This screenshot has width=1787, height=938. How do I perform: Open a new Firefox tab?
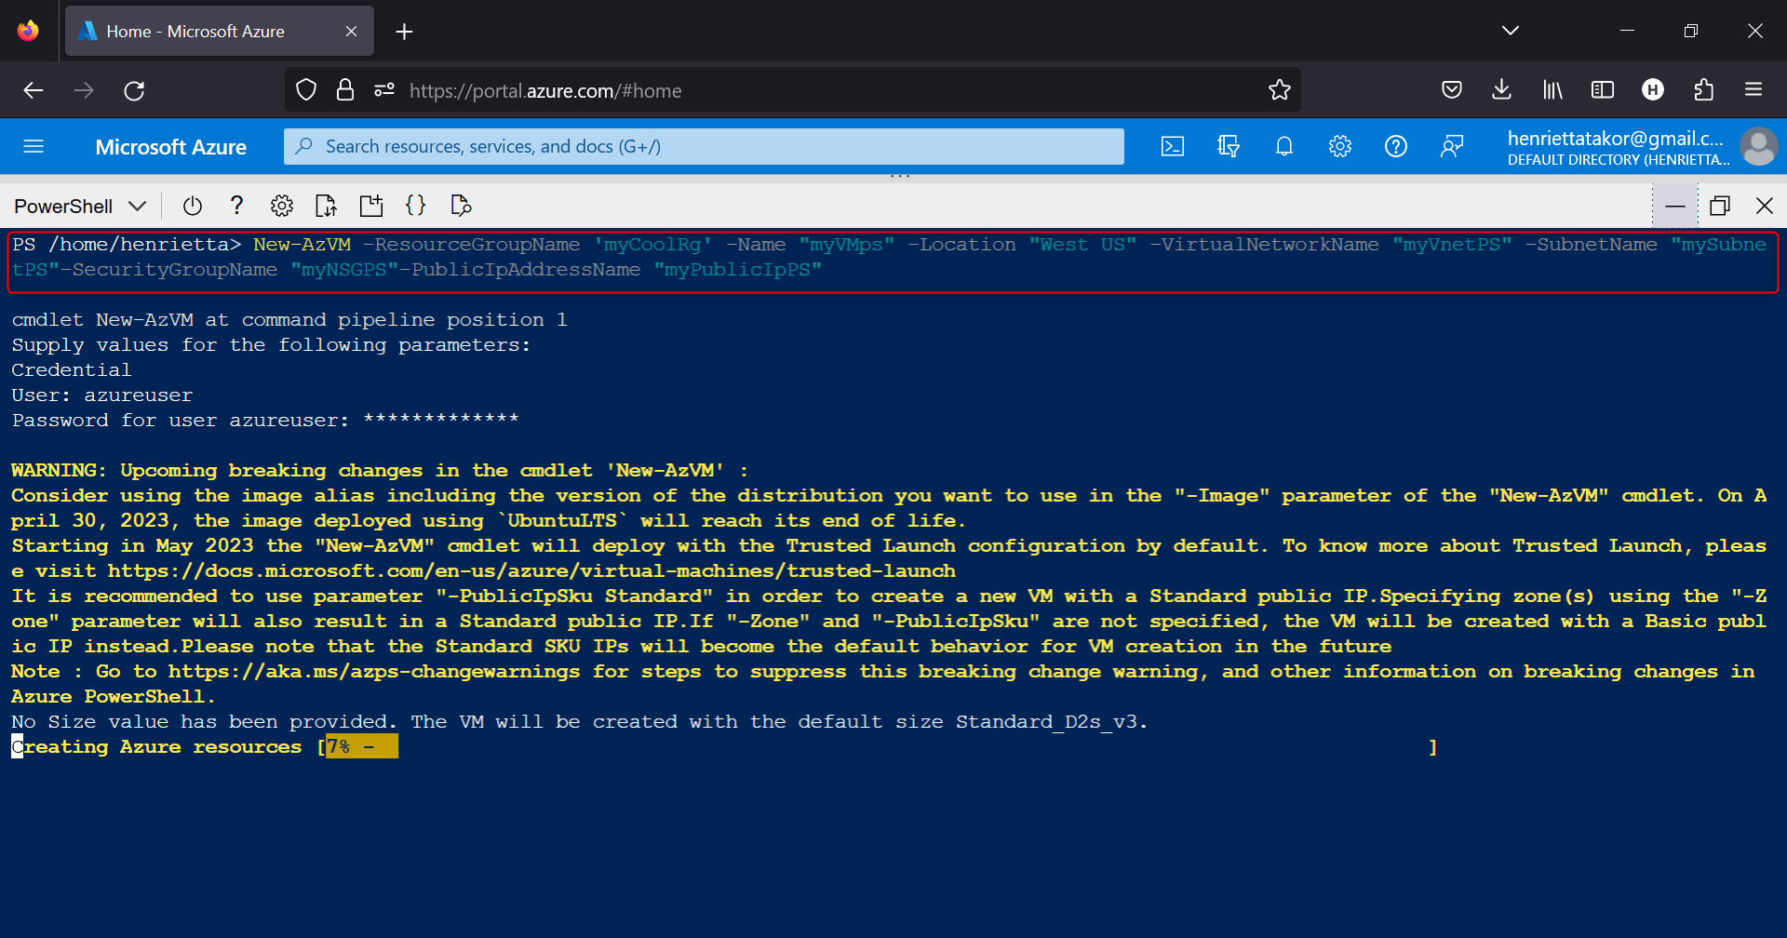click(404, 32)
